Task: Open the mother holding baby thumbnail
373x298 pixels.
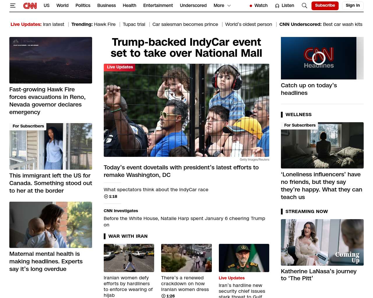Action: coord(51,225)
